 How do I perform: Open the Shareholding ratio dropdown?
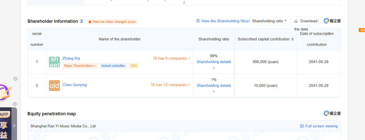tap(270, 21)
